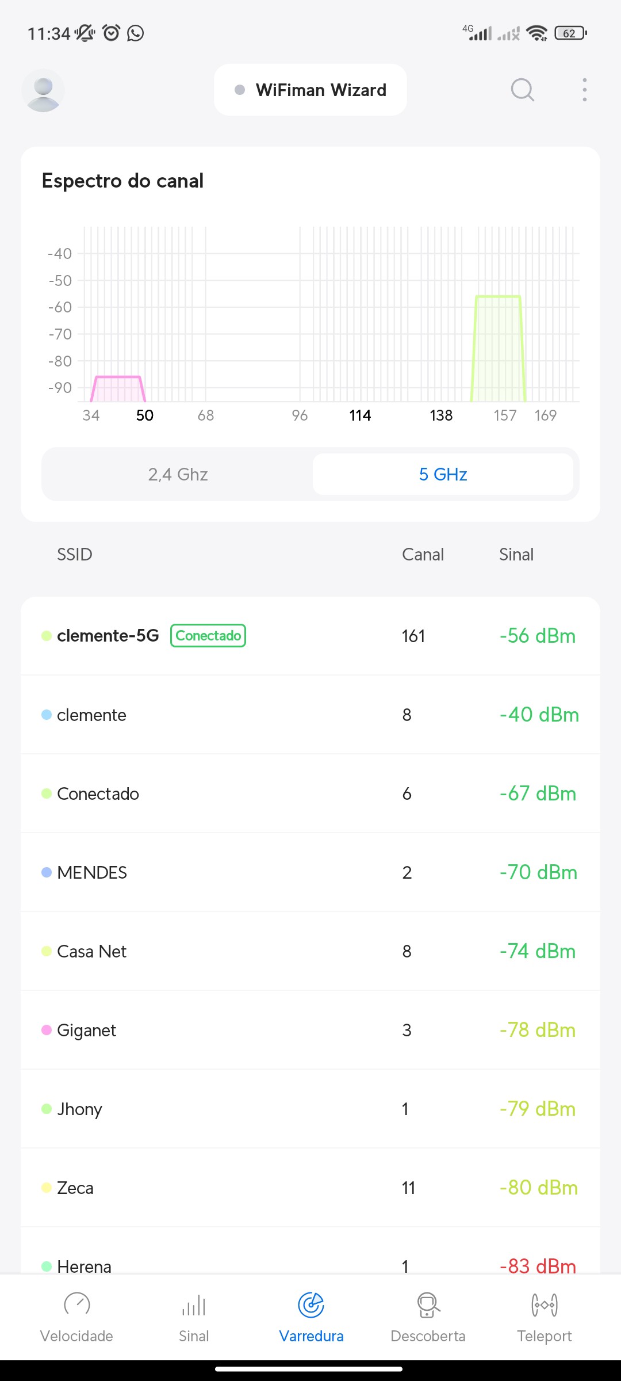Image resolution: width=621 pixels, height=1381 pixels.
Task: Select the MENDES network row
Action: (x=310, y=872)
